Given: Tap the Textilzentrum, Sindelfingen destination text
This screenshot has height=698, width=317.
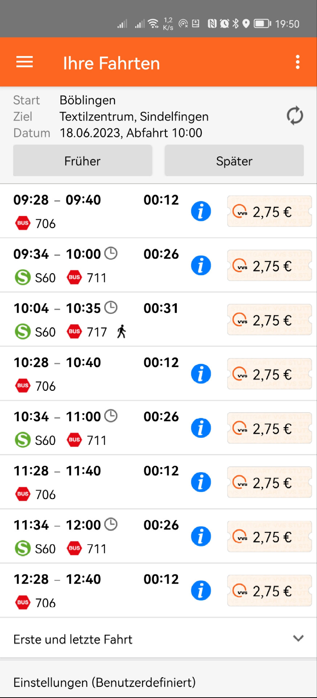Looking at the screenshot, I should [134, 116].
